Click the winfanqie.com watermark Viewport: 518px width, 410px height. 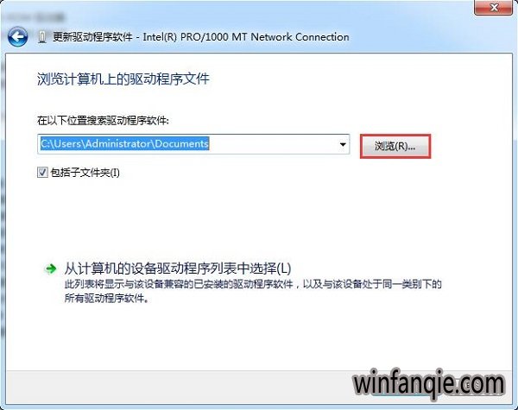point(429,384)
